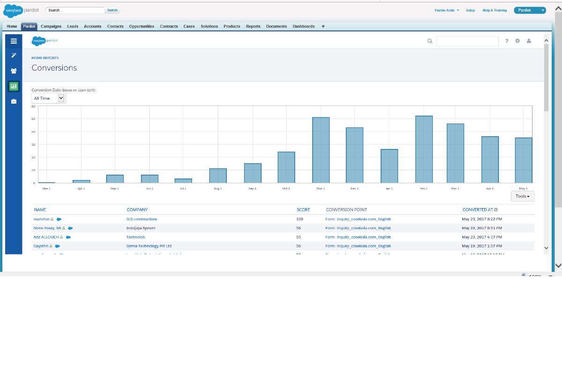Open the Help & Training link

495,10
